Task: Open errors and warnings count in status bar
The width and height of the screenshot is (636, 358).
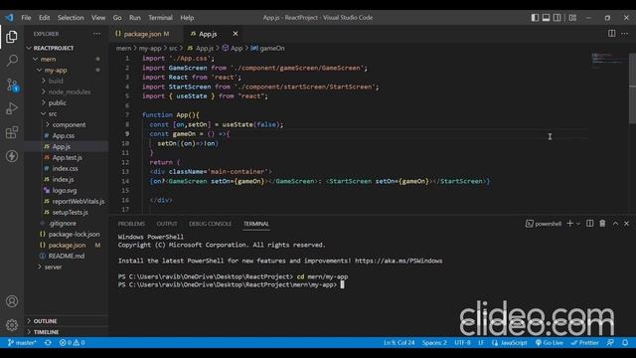Action: tap(73, 342)
